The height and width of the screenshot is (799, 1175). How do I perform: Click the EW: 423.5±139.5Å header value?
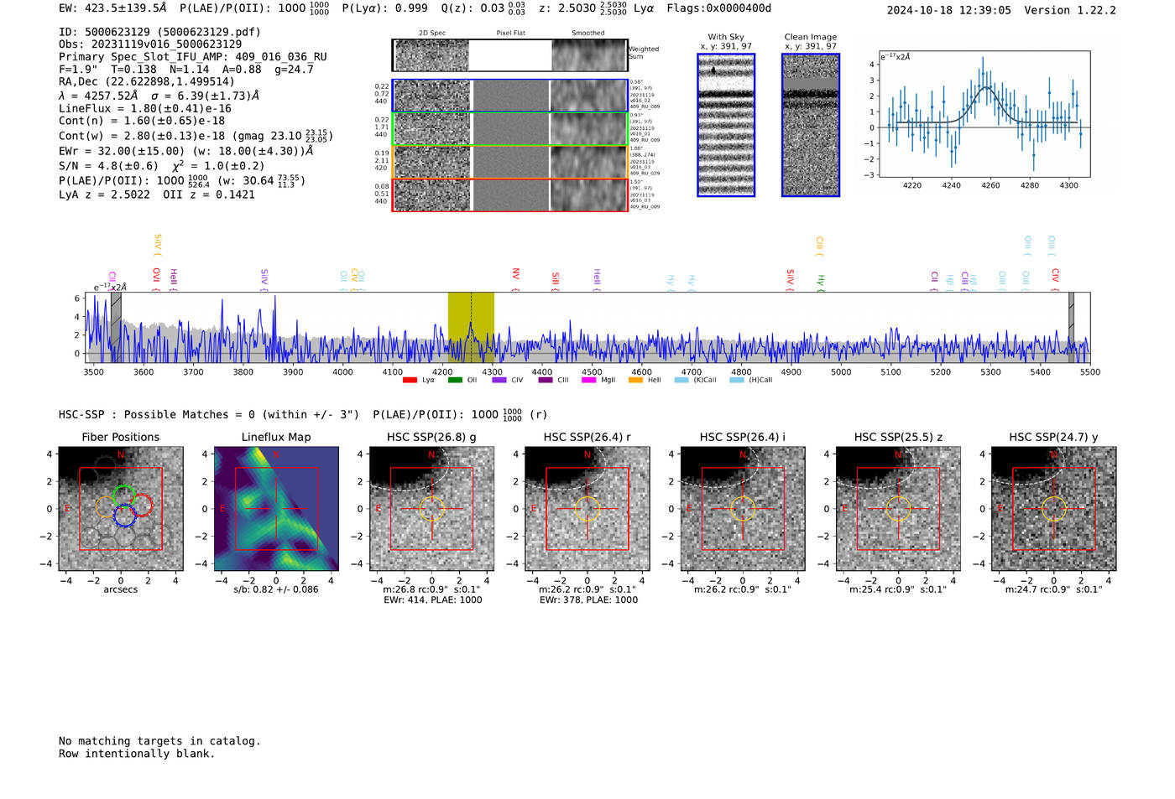(x=113, y=8)
